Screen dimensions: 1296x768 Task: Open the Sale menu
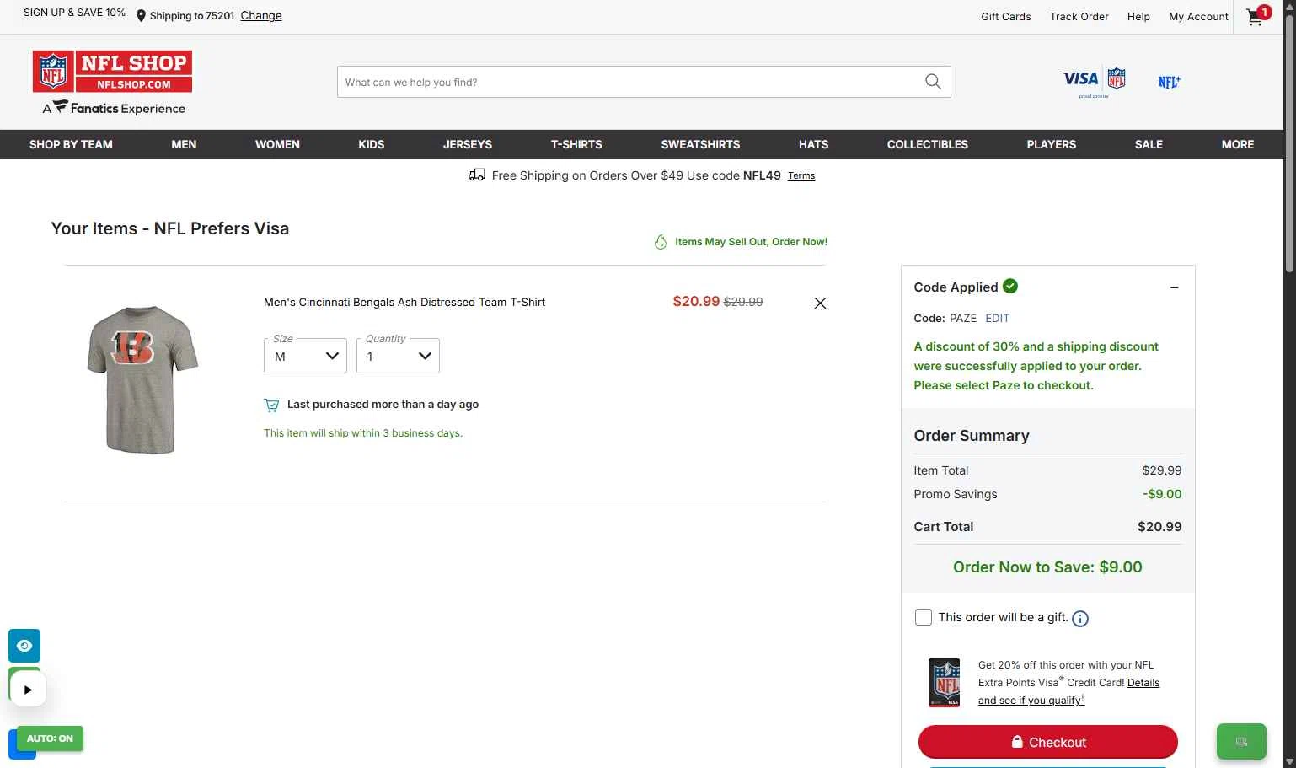point(1149,144)
